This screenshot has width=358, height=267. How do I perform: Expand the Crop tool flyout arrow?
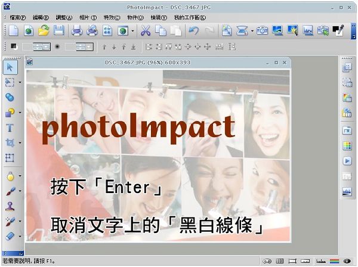[20, 143]
